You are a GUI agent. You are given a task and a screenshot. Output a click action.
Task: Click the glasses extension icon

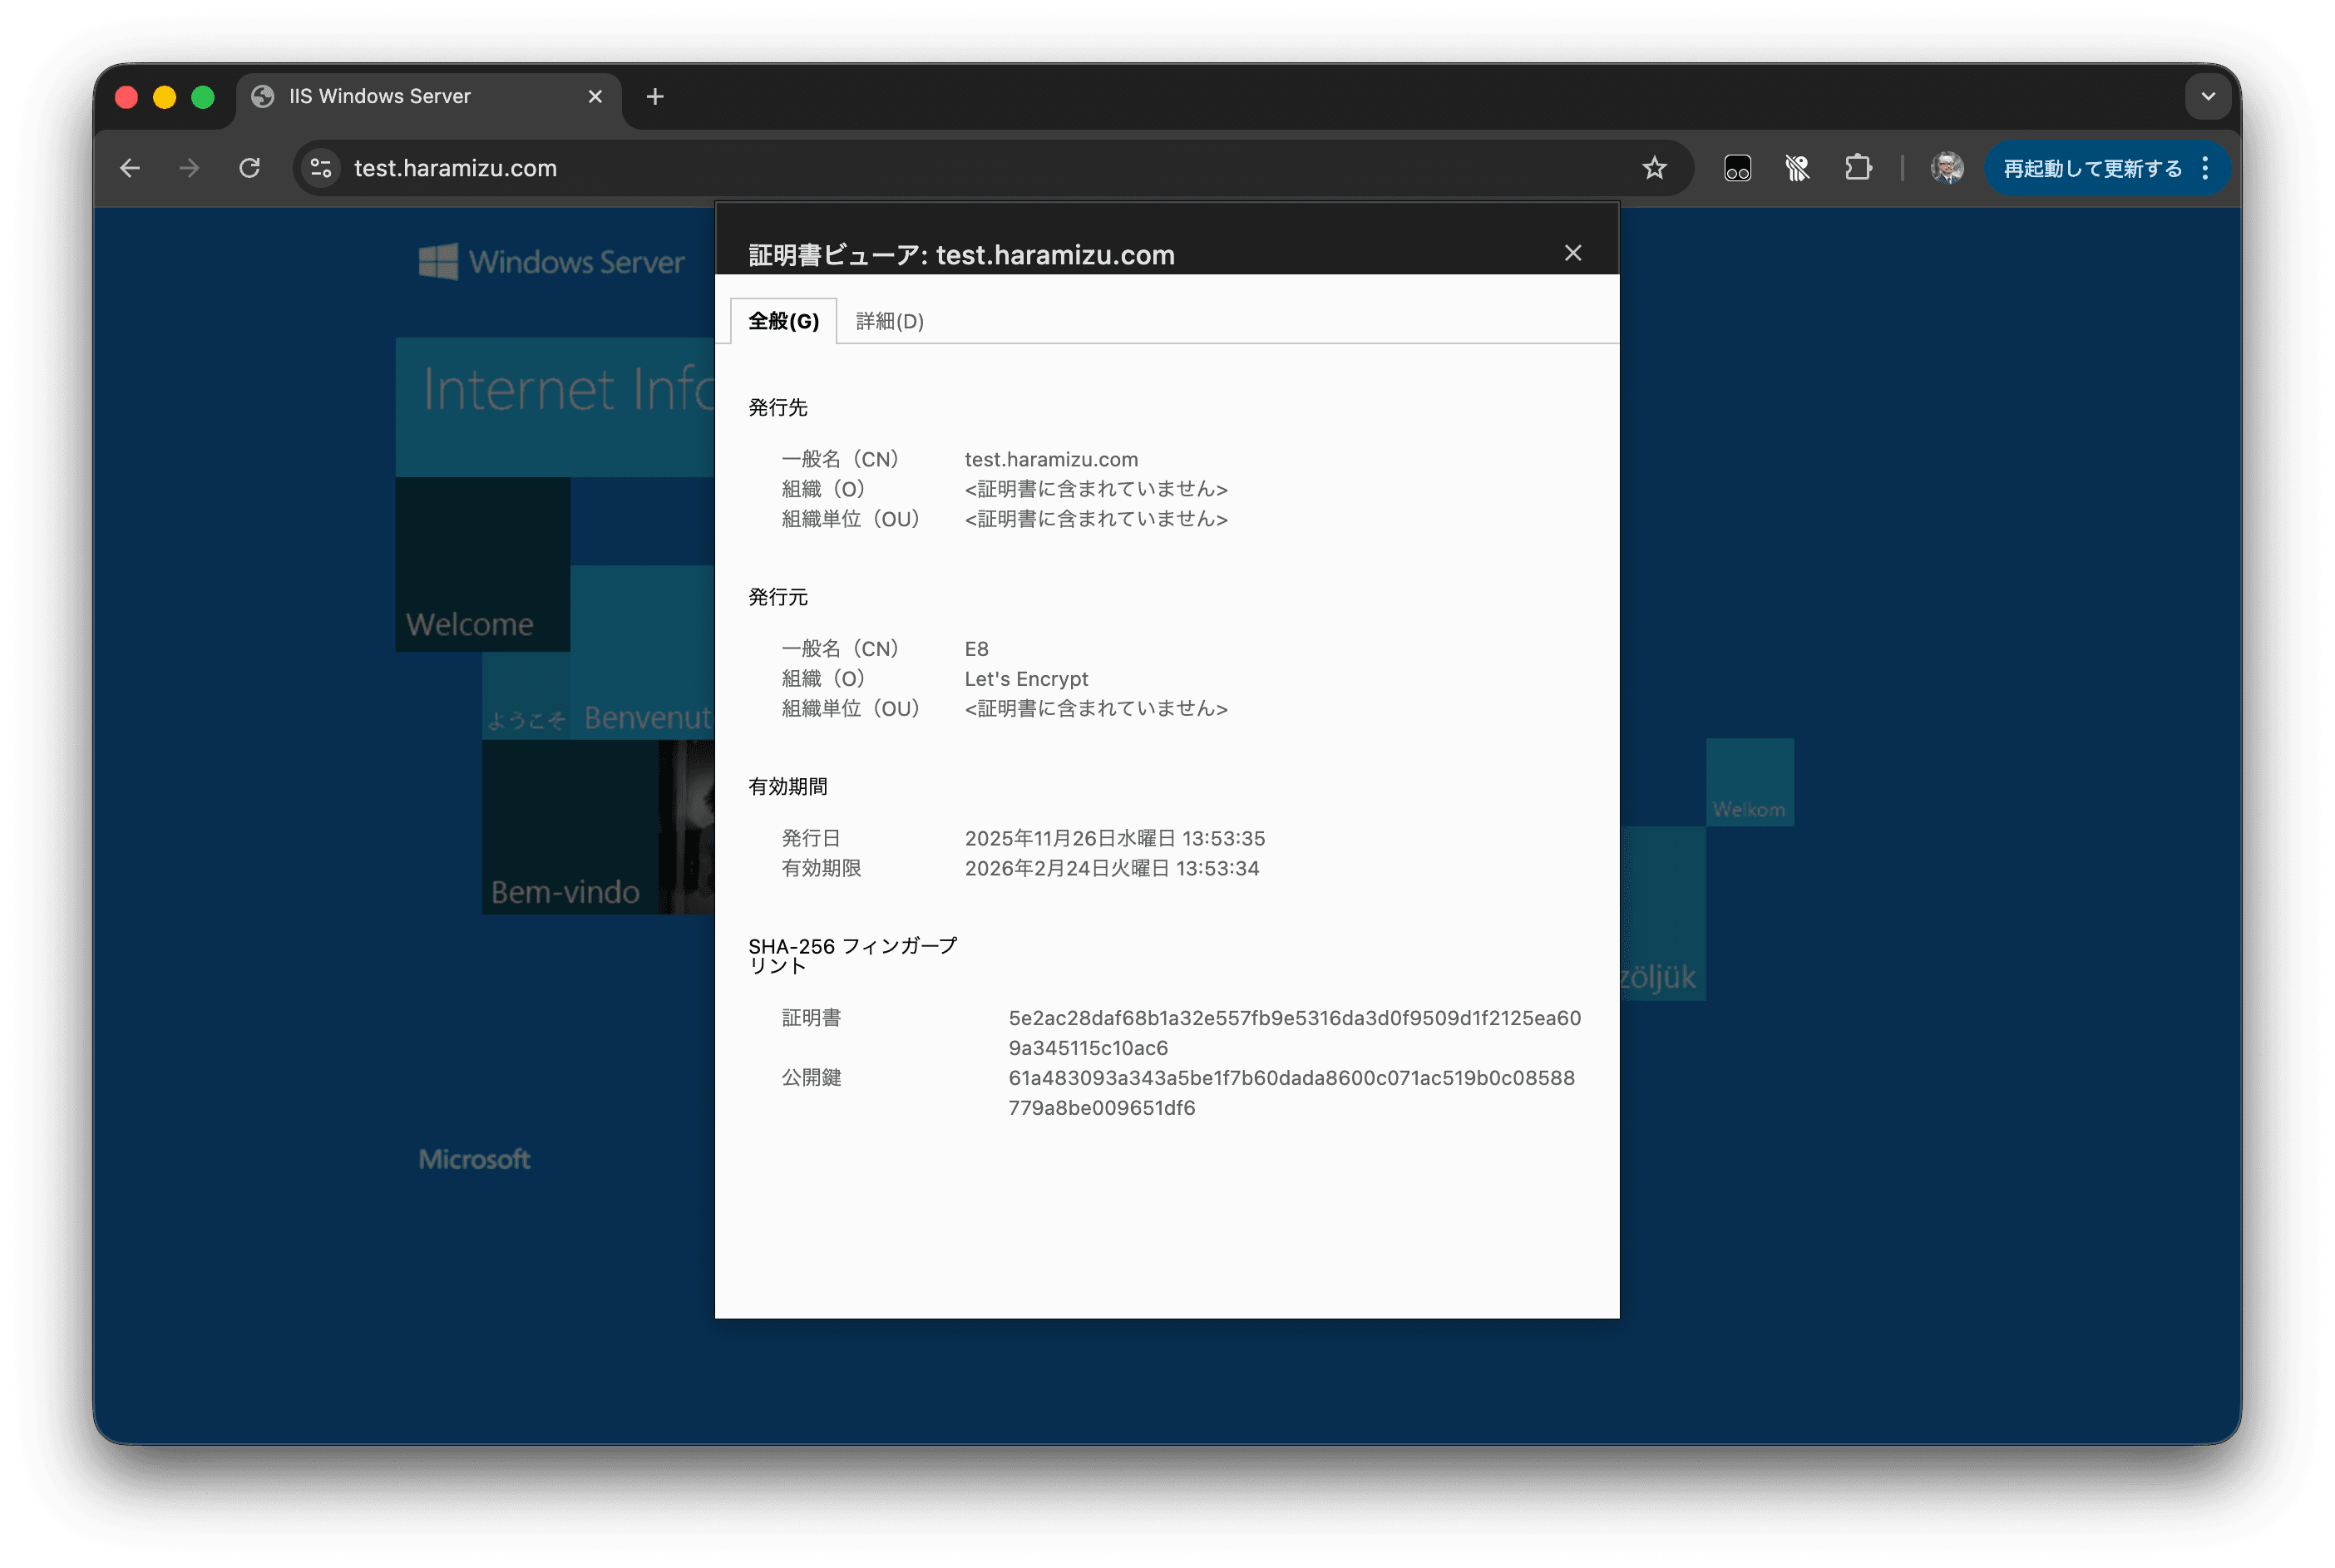pyautogui.click(x=1737, y=168)
